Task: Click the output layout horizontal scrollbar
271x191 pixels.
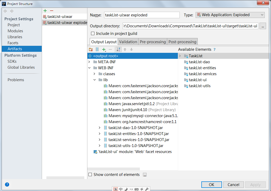Action: [113, 169]
